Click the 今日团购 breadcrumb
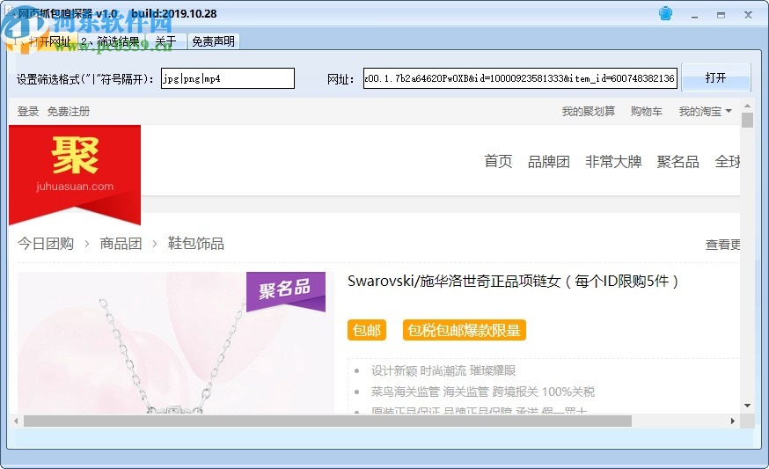The image size is (769, 469). pos(46,244)
